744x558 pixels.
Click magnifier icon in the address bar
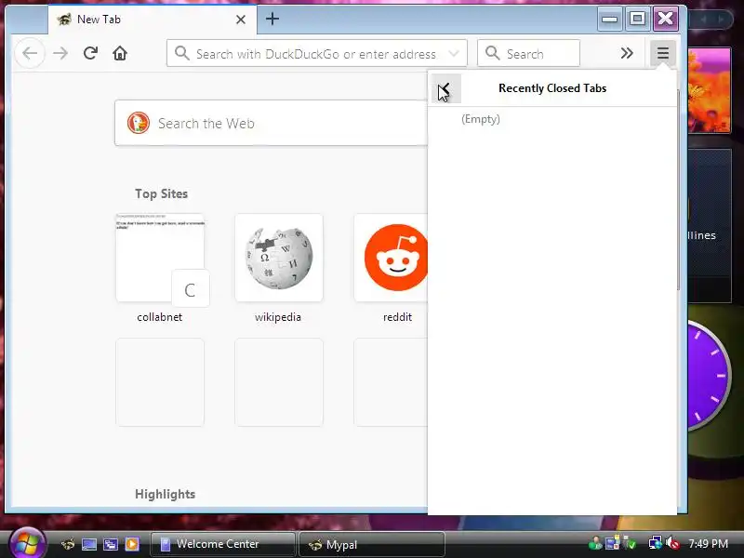[181, 53]
